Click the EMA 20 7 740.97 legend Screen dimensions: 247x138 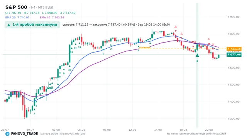17,18
